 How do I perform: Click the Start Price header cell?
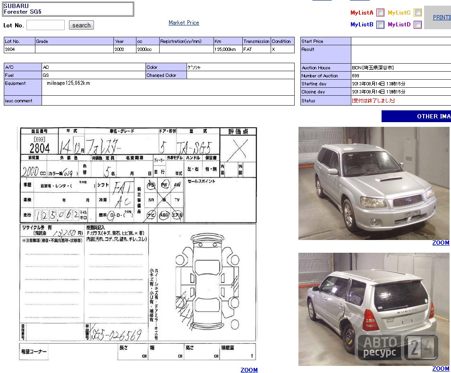point(325,41)
